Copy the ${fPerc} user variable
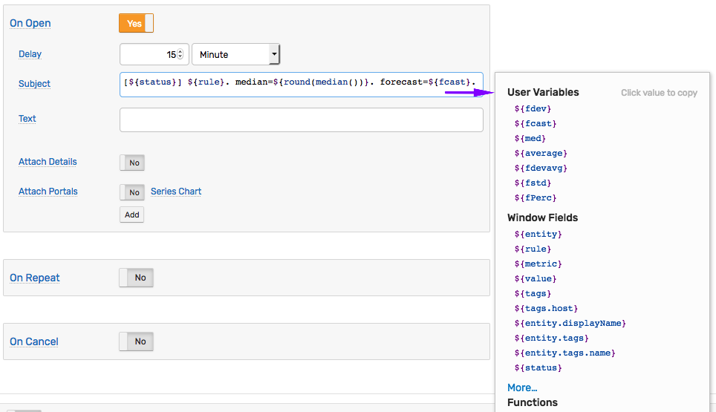The width and height of the screenshot is (716, 412). point(536,198)
